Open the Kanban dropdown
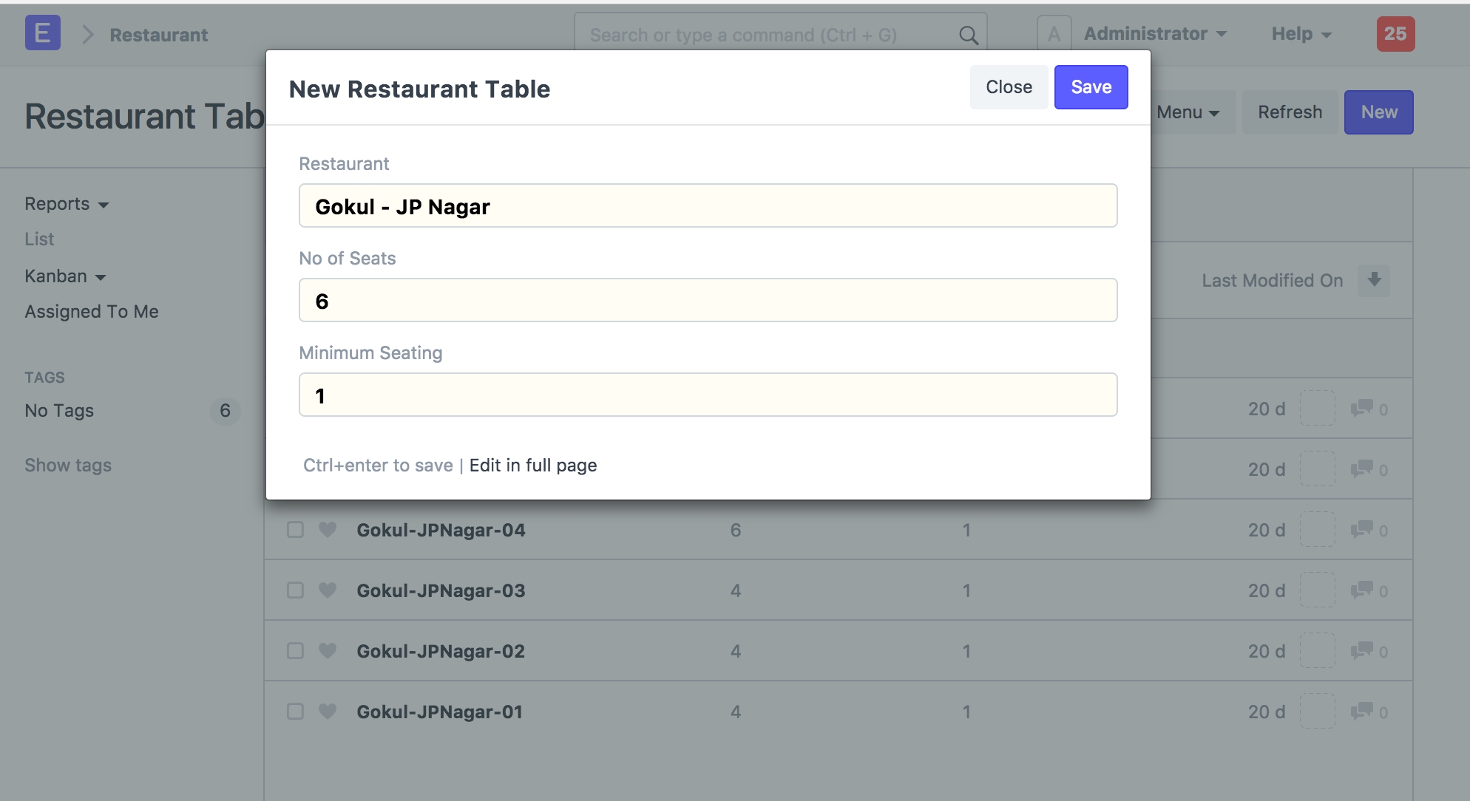This screenshot has height=801, width=1470. tap(65, 276)
